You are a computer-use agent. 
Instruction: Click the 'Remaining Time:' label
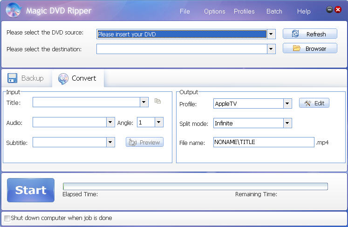point(256,194)
